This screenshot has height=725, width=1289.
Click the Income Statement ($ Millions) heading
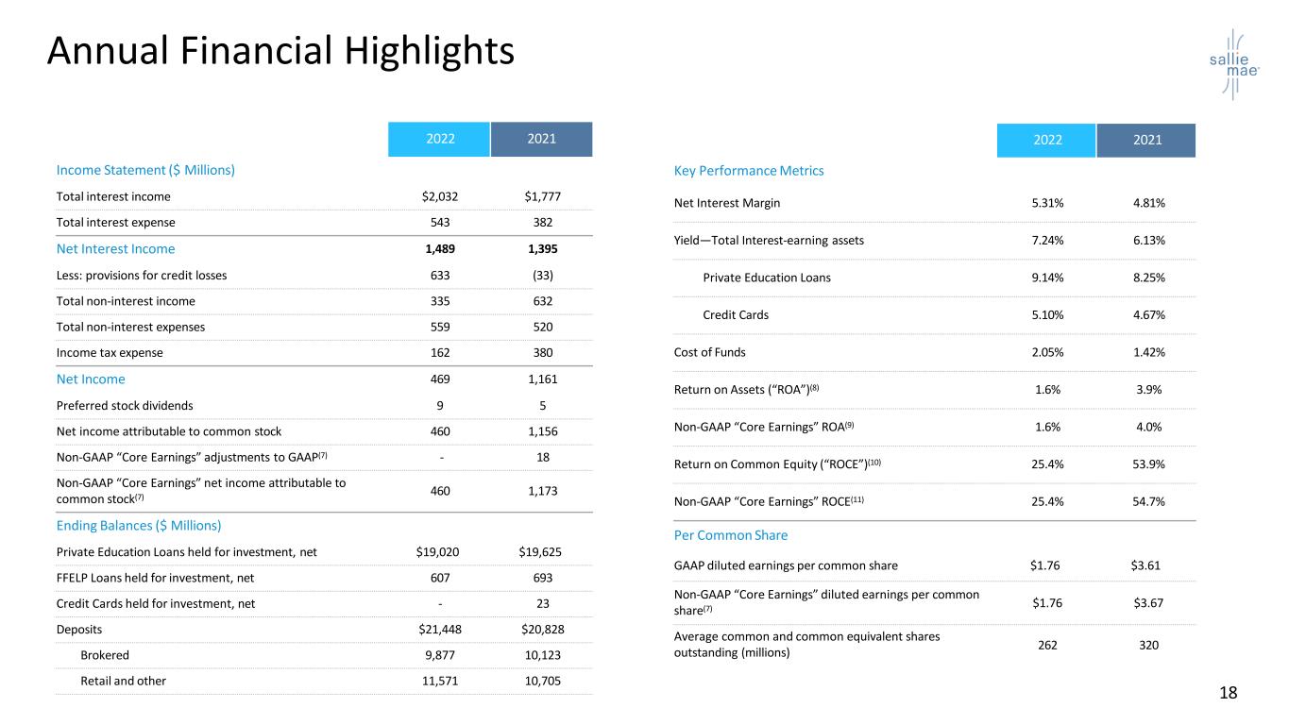pos(145,170)
